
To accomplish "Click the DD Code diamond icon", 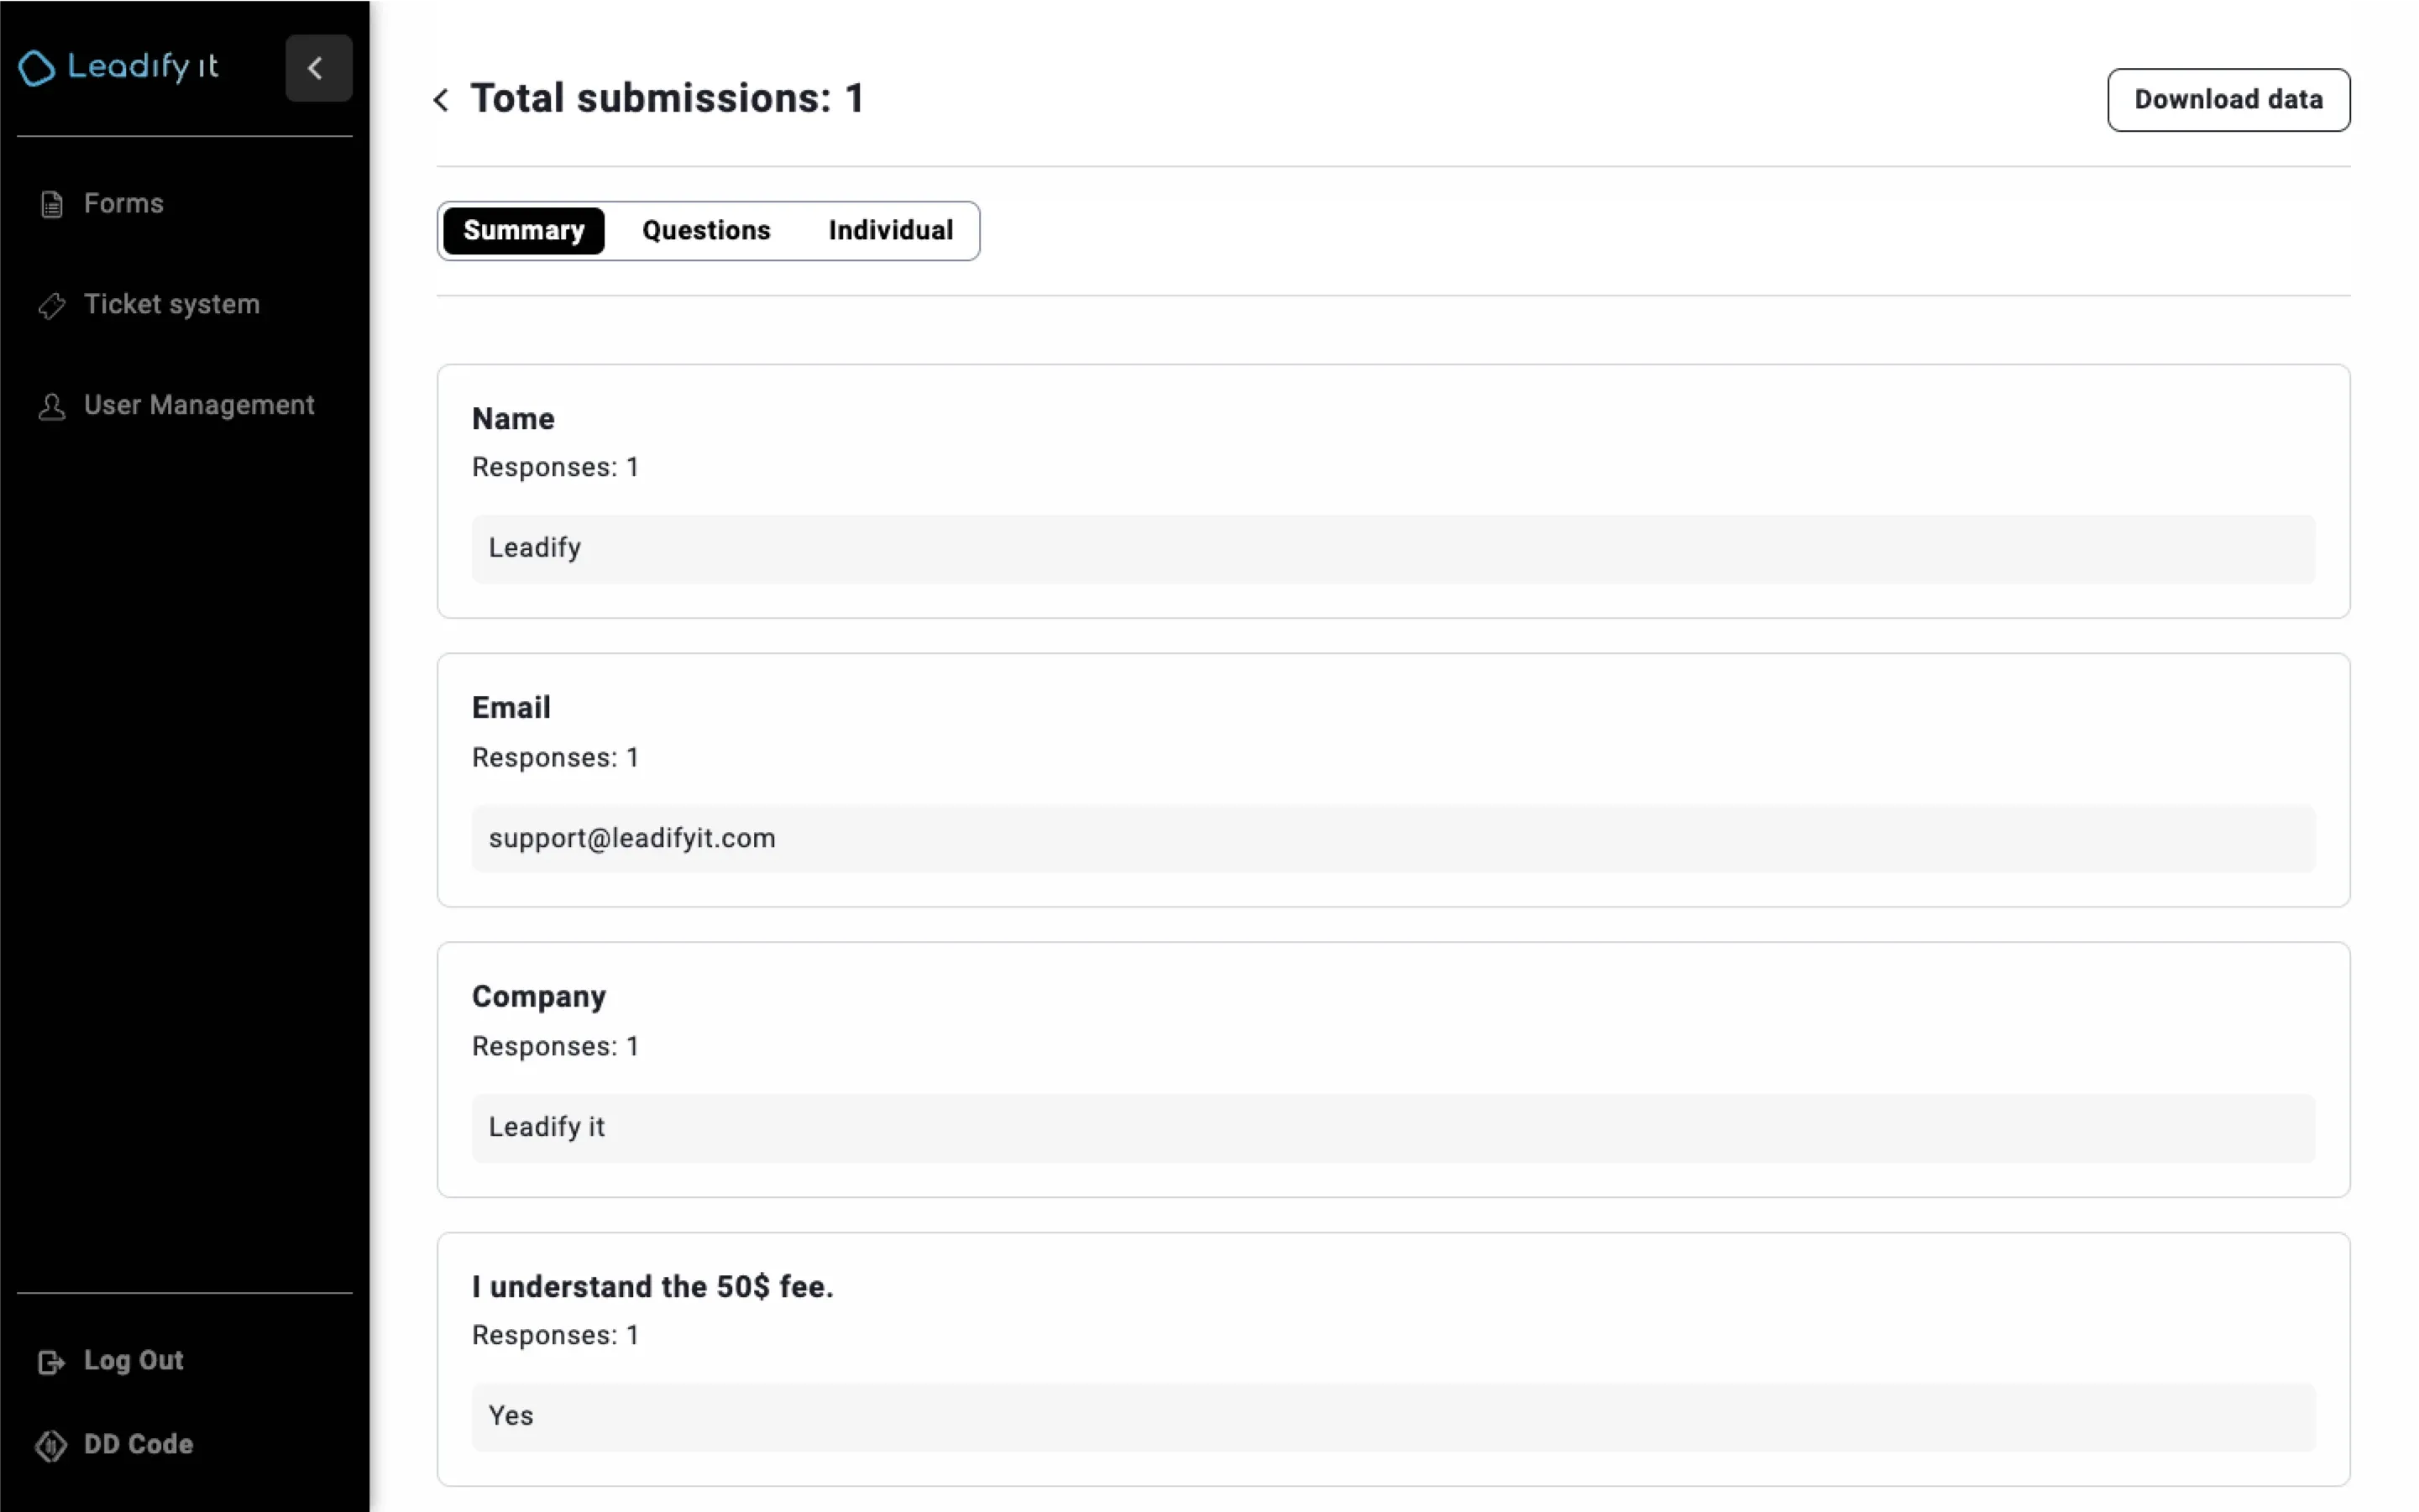I will click(x=51, y=1445).
